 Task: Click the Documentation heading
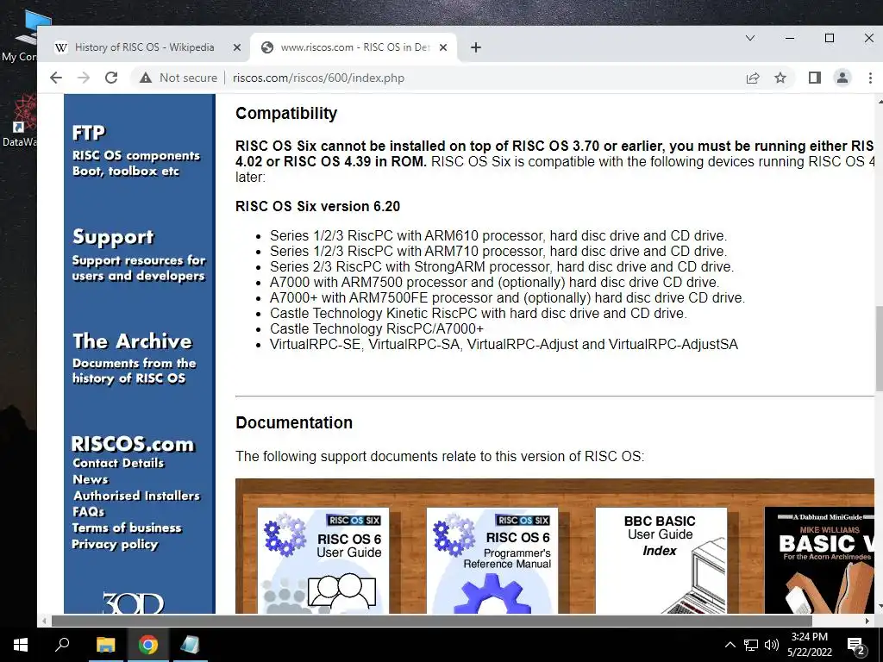294,422
